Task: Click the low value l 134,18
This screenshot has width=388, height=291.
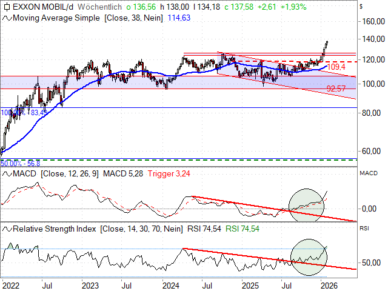Action: (x=207, y=7)
